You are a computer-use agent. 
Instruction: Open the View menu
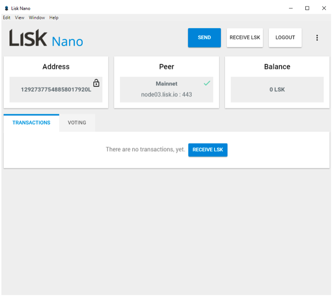coord(19,17)
